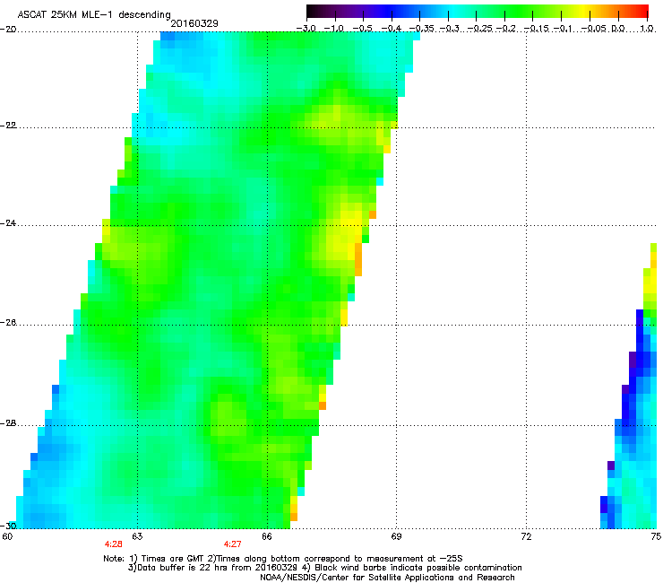Image resolution: width=663 pixels, height=583 pixels.
Task: Click the "-3.0" color scale label
Action: (306, 29)
